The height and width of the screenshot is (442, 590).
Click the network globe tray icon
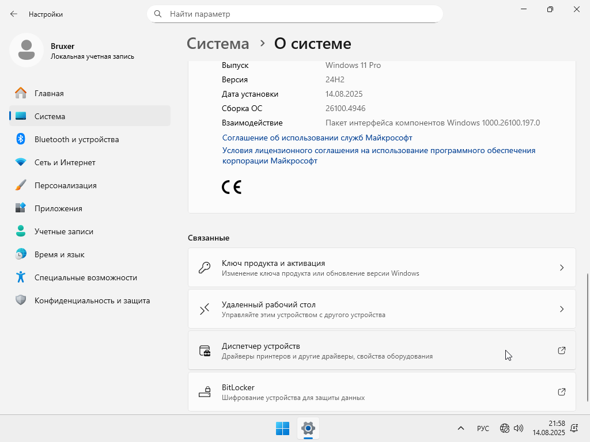click(x=505, y=428)
